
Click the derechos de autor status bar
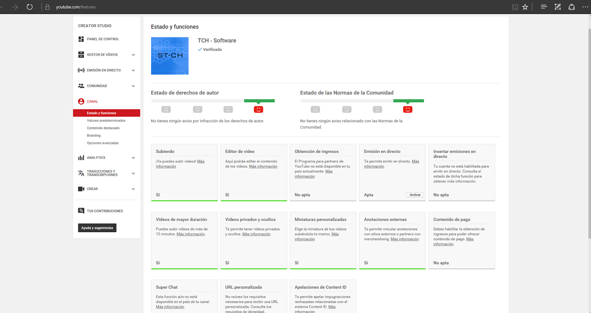pyautogui.click(x=213, y=101)
